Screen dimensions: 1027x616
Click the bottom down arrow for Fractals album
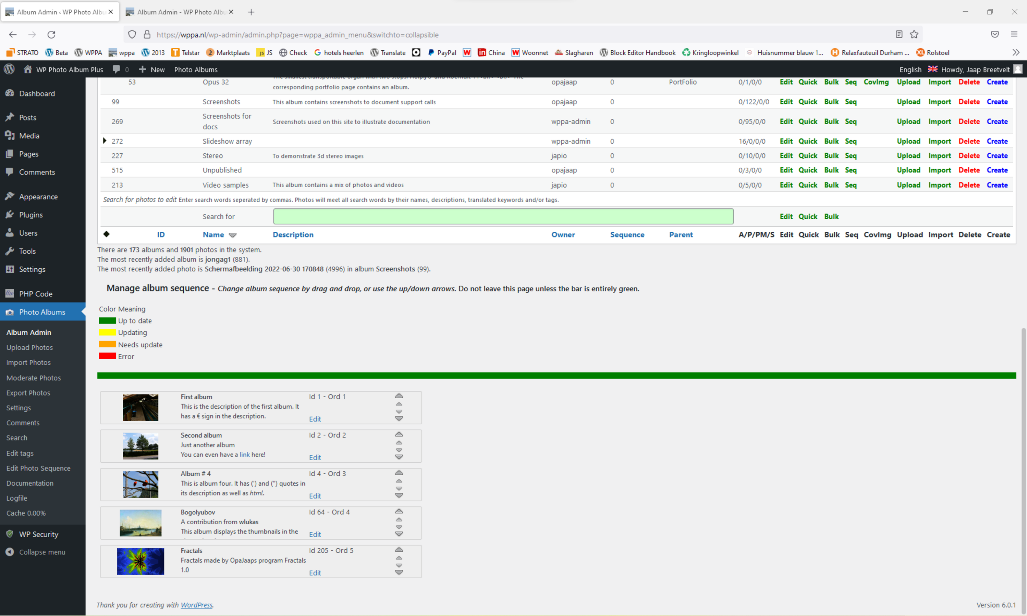click(x=399, y=573)
